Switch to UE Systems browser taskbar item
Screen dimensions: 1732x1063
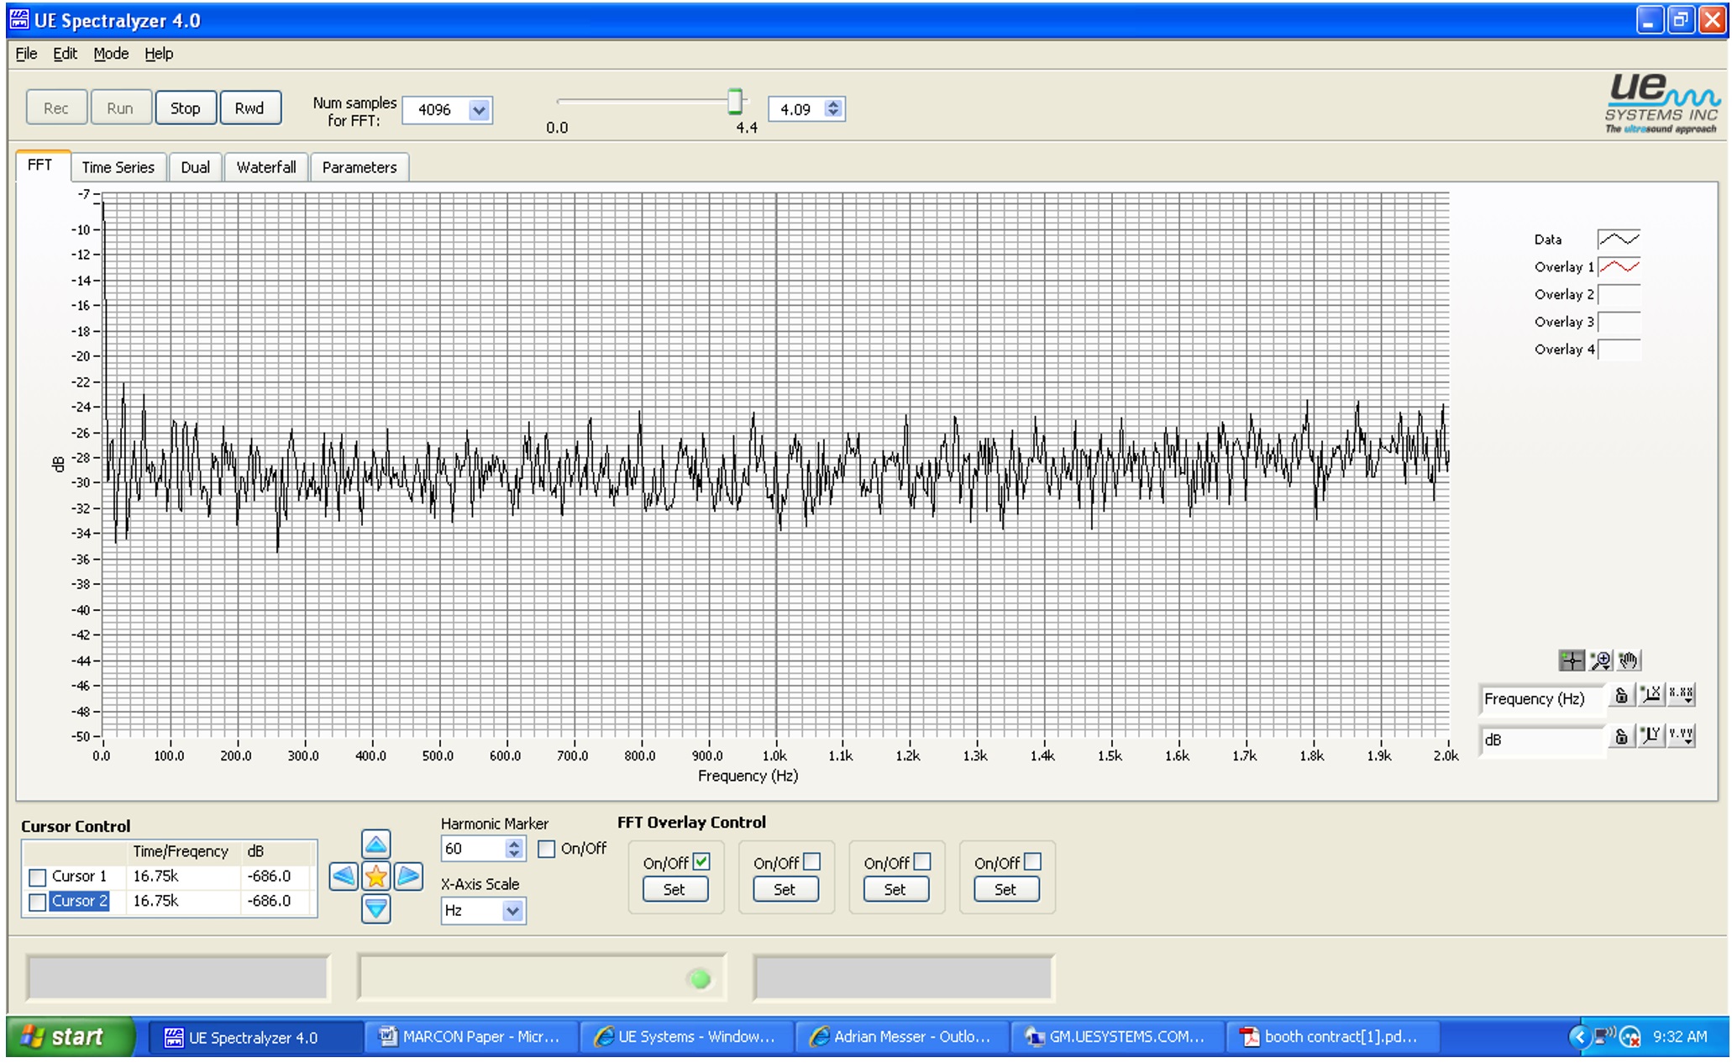coord(686,1037)
